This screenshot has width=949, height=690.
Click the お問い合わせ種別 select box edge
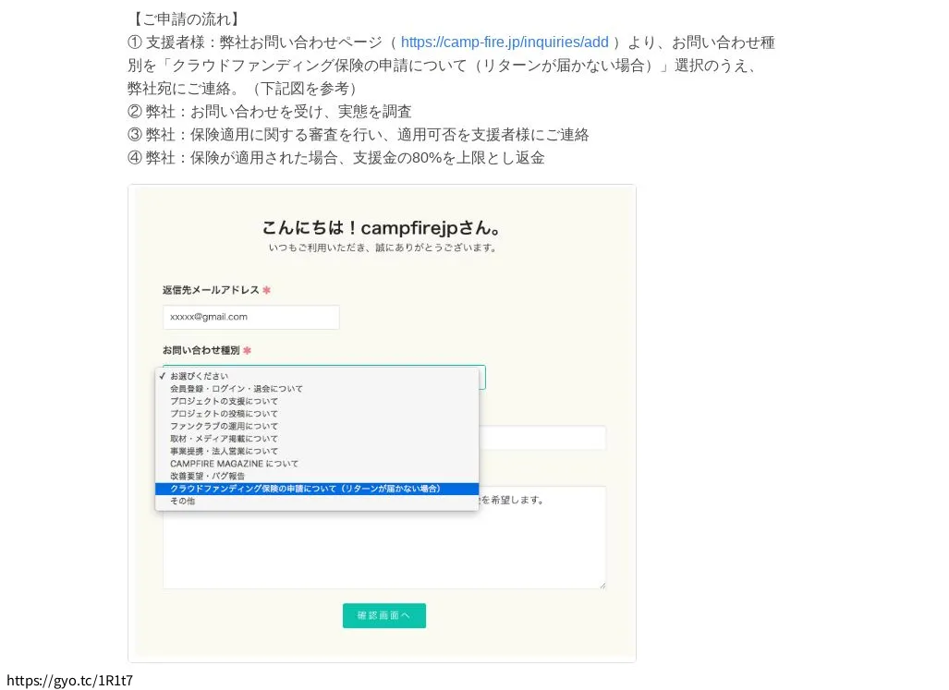482,377
